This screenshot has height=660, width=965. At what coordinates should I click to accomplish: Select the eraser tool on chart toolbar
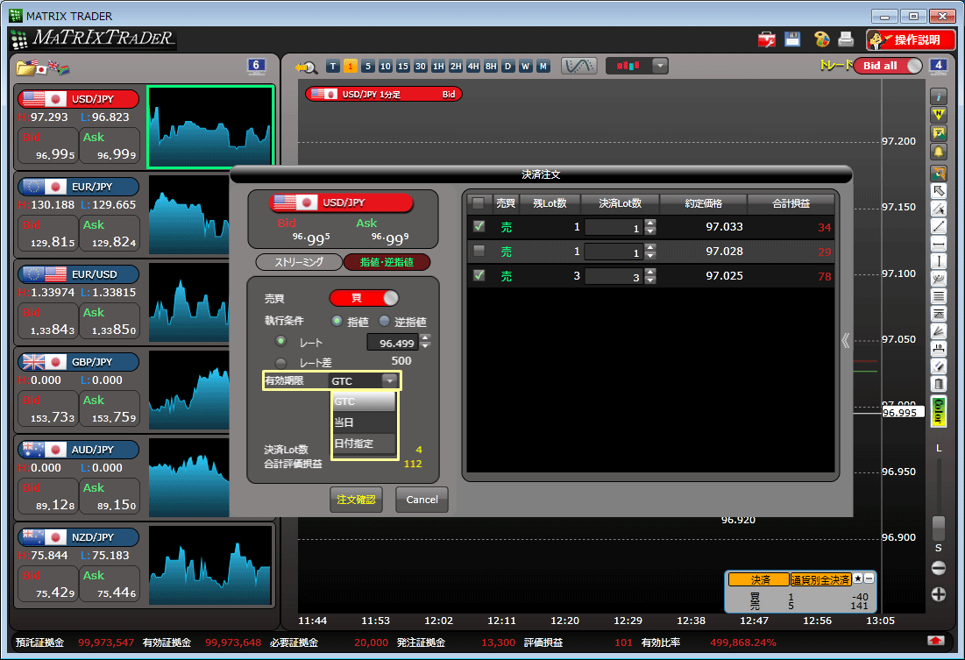click(938, 367)
